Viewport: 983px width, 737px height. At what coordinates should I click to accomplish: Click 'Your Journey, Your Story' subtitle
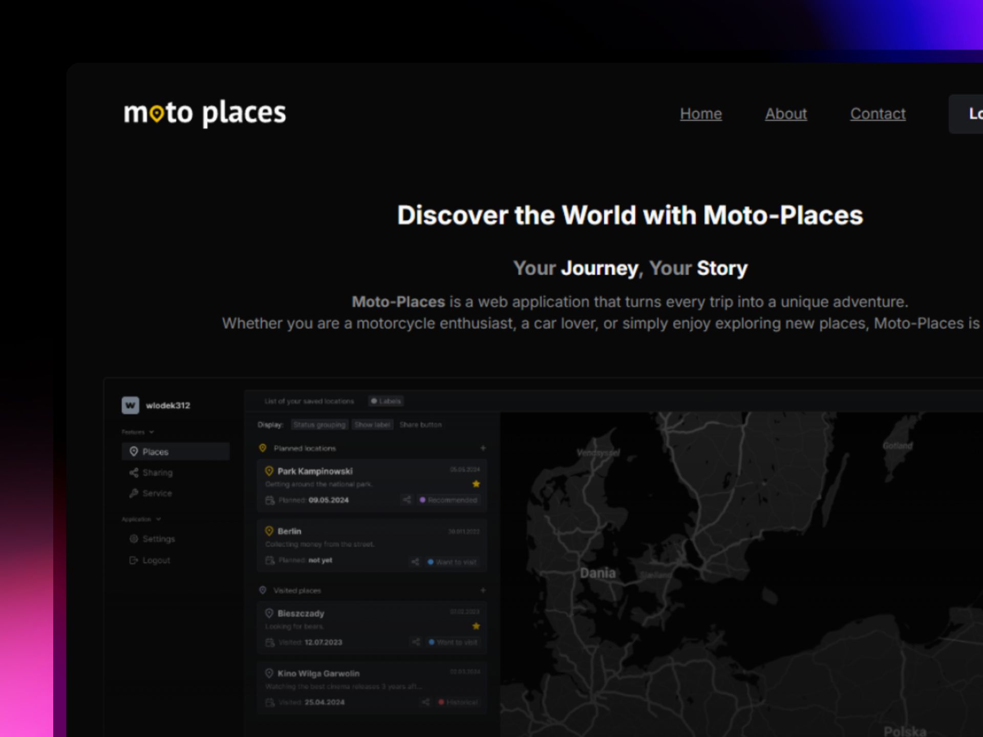tap(630, 268)
